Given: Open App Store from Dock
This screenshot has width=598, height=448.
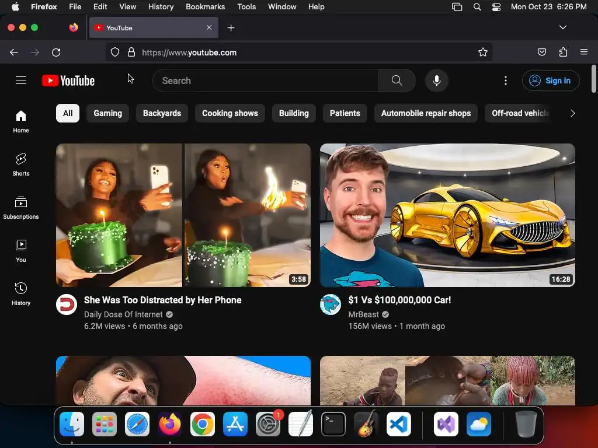Looking at the screenshot, I should pos(235,424).
